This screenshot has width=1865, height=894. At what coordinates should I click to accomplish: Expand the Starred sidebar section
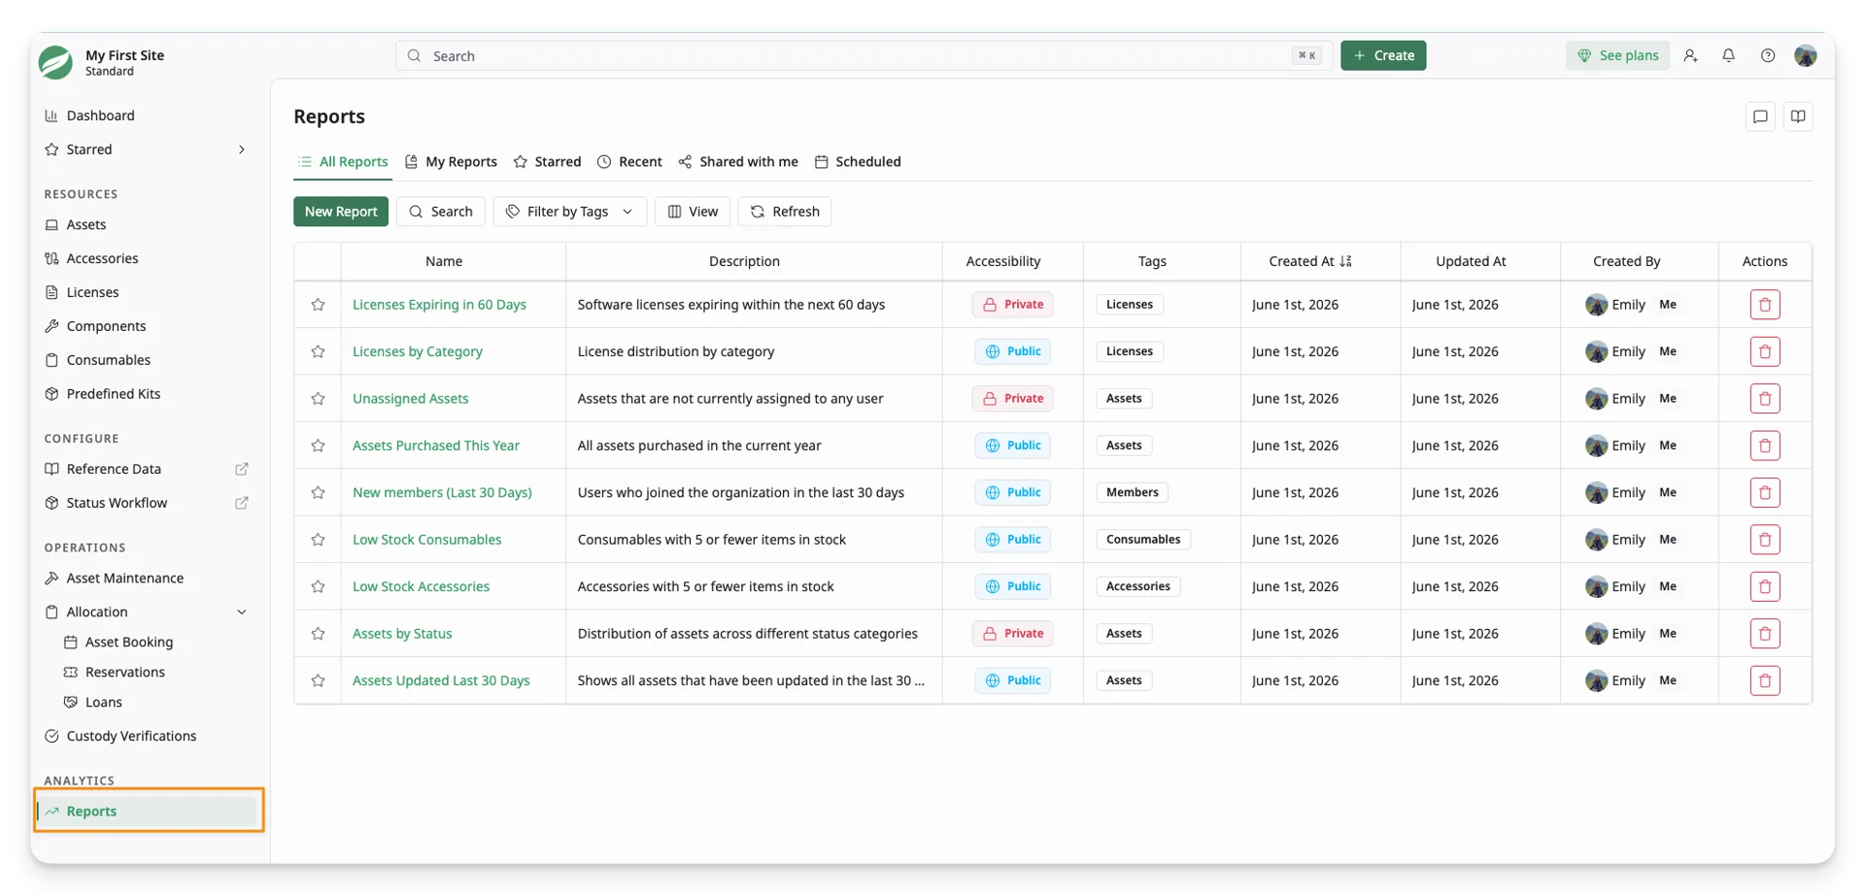tap(242, 149)
